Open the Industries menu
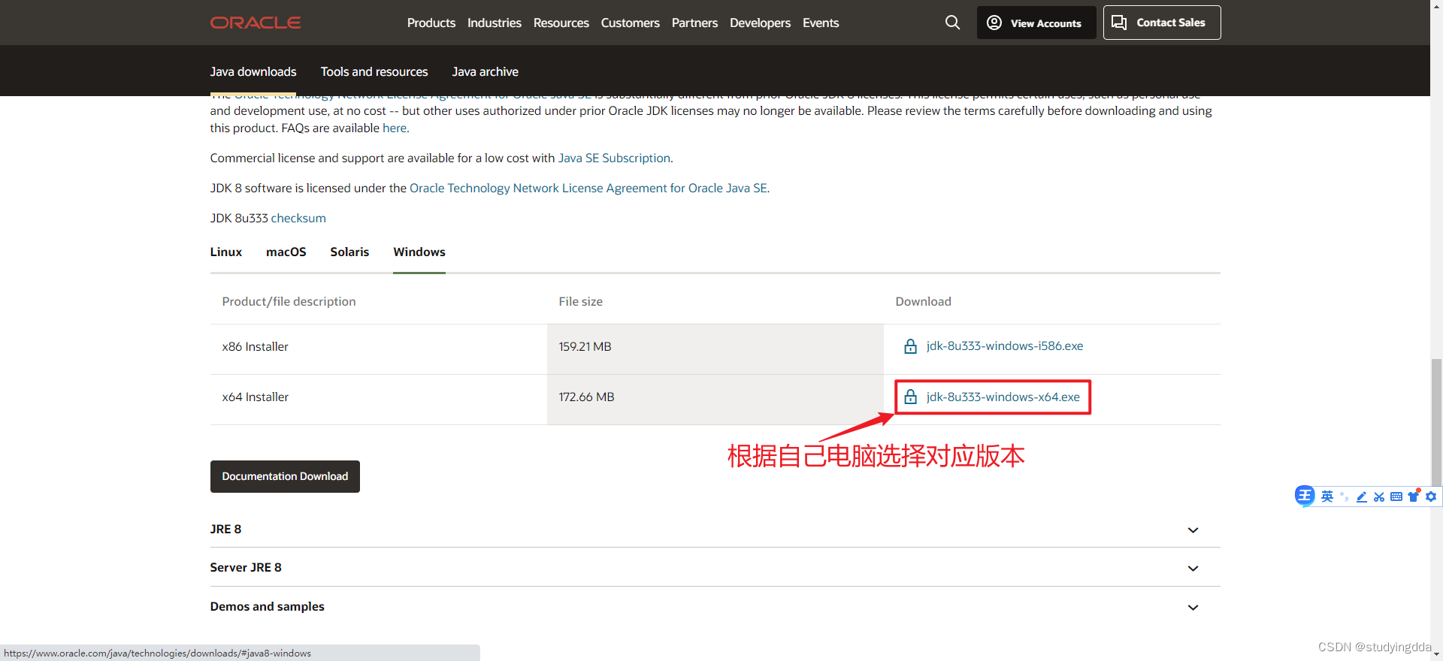Screen dimensions: 1443x661 click(x=495, y=23)
